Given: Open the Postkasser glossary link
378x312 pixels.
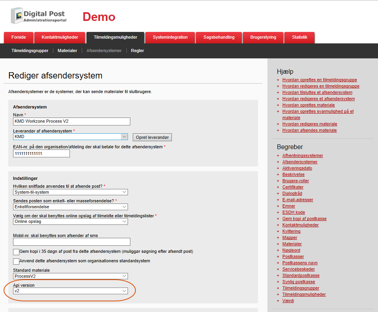Looking at the screenshot, I should (x=293, y=257).
